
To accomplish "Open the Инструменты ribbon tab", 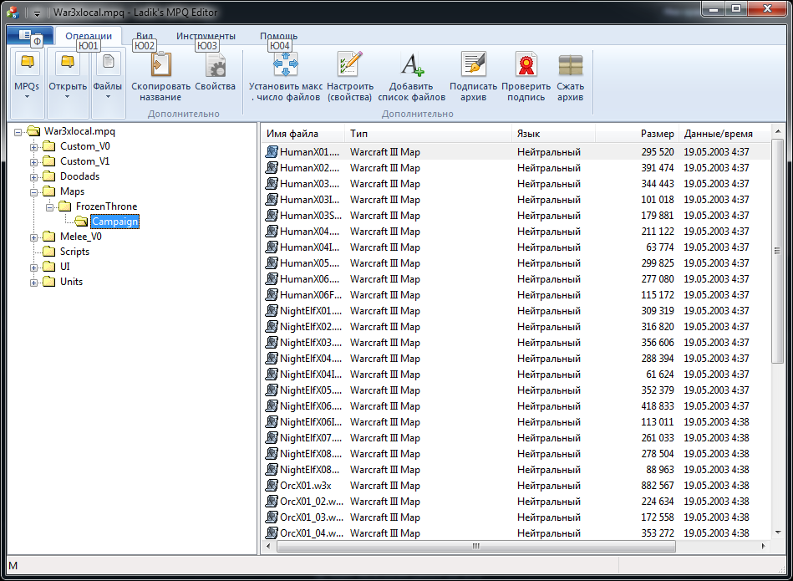I will tap(206, 36).
